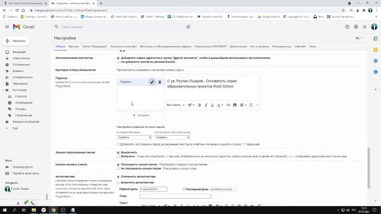Image resolution: width=381 pixels, height=214 pixels.
Task: Click the autoresponder subject field
Action: point(175,196)
